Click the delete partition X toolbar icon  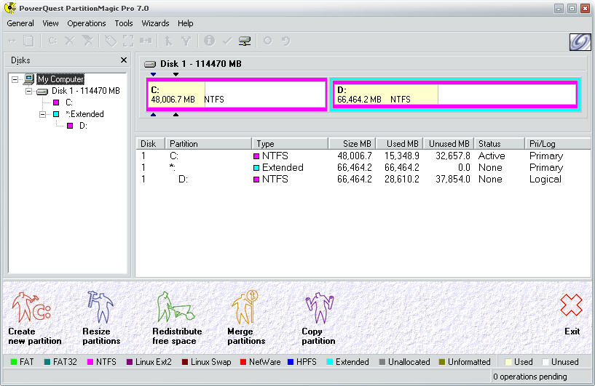[x=69, y=41]
